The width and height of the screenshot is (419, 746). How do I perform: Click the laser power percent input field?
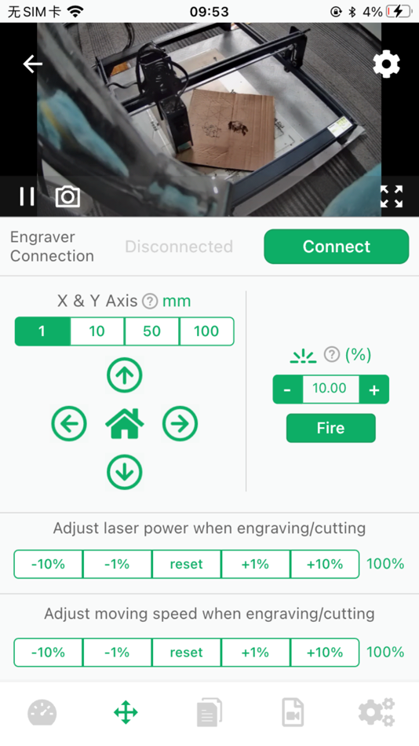(x=330, y=389)
